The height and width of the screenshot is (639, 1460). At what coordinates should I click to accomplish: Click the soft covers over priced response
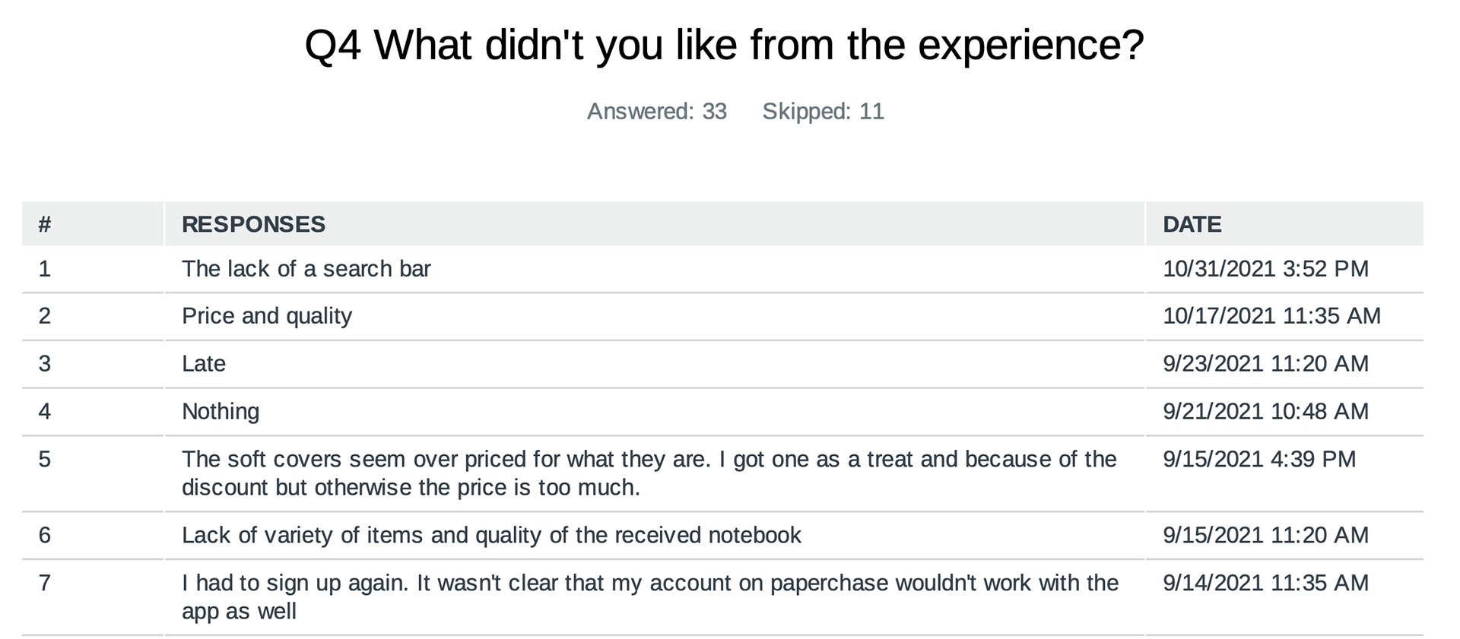click(649, 473)
